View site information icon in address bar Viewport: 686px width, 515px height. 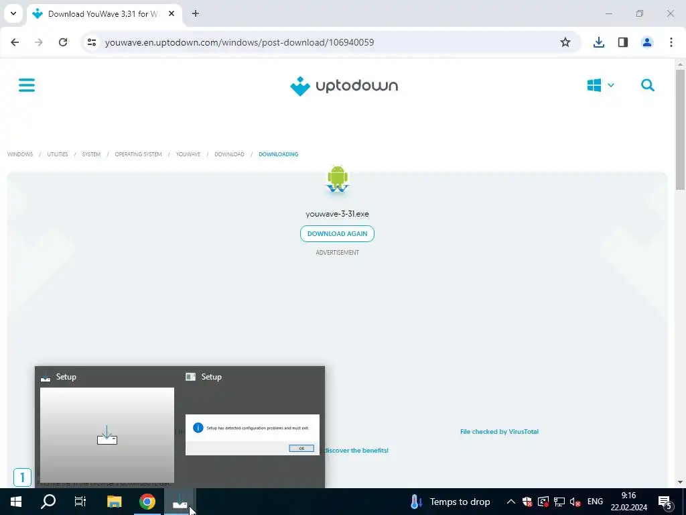coord(92,42)
